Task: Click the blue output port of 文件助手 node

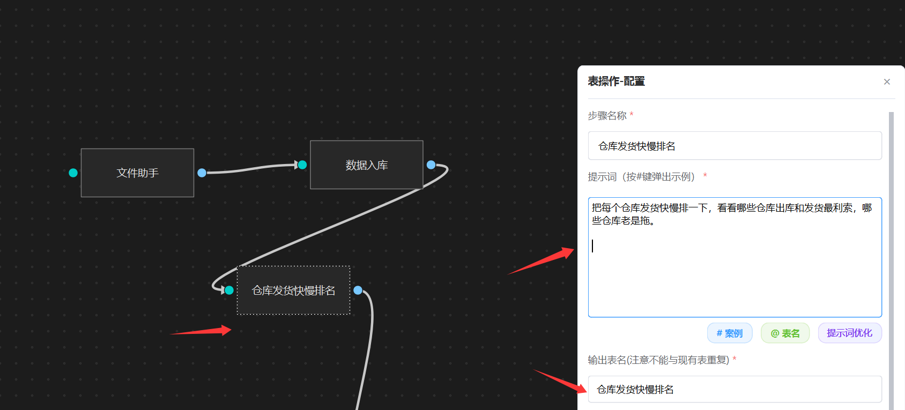Action: point(202,173)
